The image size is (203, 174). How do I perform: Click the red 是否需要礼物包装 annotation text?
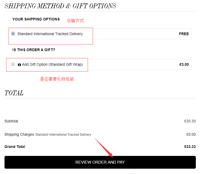point(57,79)
